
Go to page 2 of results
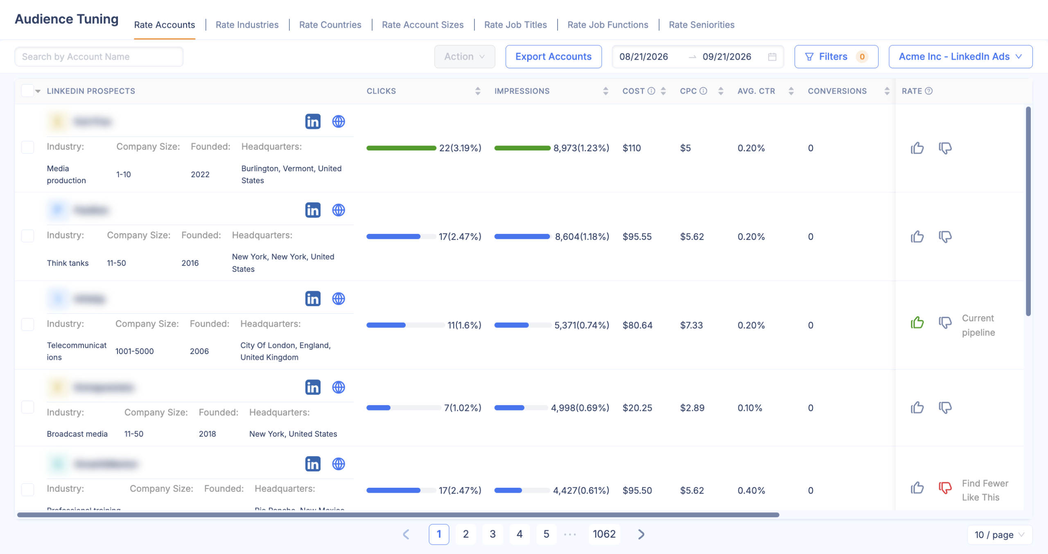465,534
